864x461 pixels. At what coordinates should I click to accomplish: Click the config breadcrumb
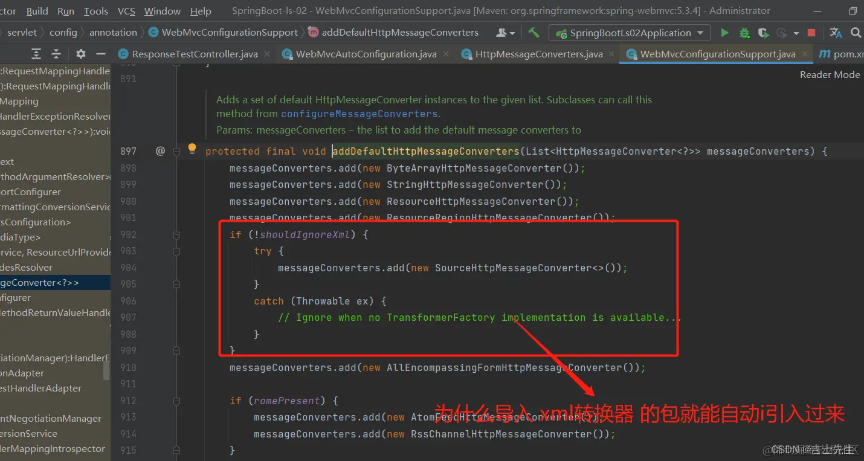click(63, 33)
